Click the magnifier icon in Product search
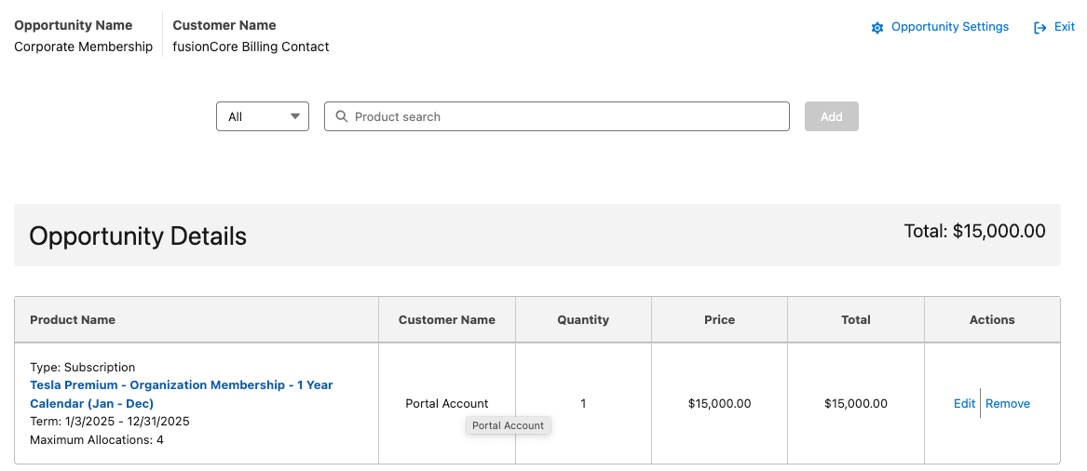The image size is (1087, 471). (x=341, y=116)
